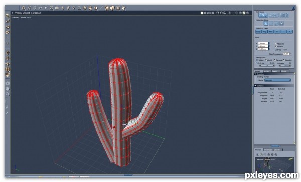Viewport: 301px width, 182px height.
Task: Click the Z move value field
Action: 263,49
